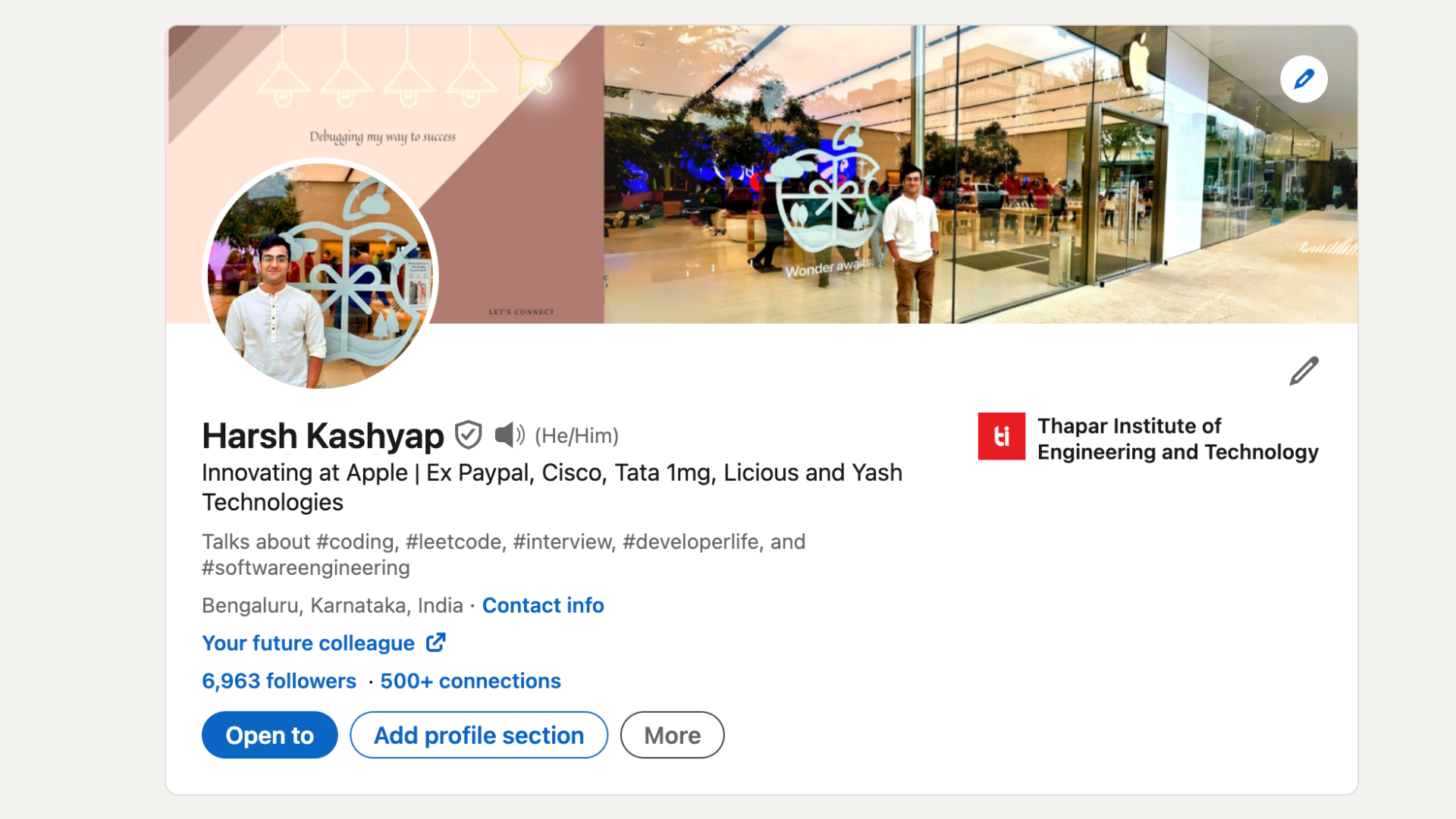Click the #coding hashtag in Talks about
The height and width of the screenshot is (819, 1456).
pos(356,541)
